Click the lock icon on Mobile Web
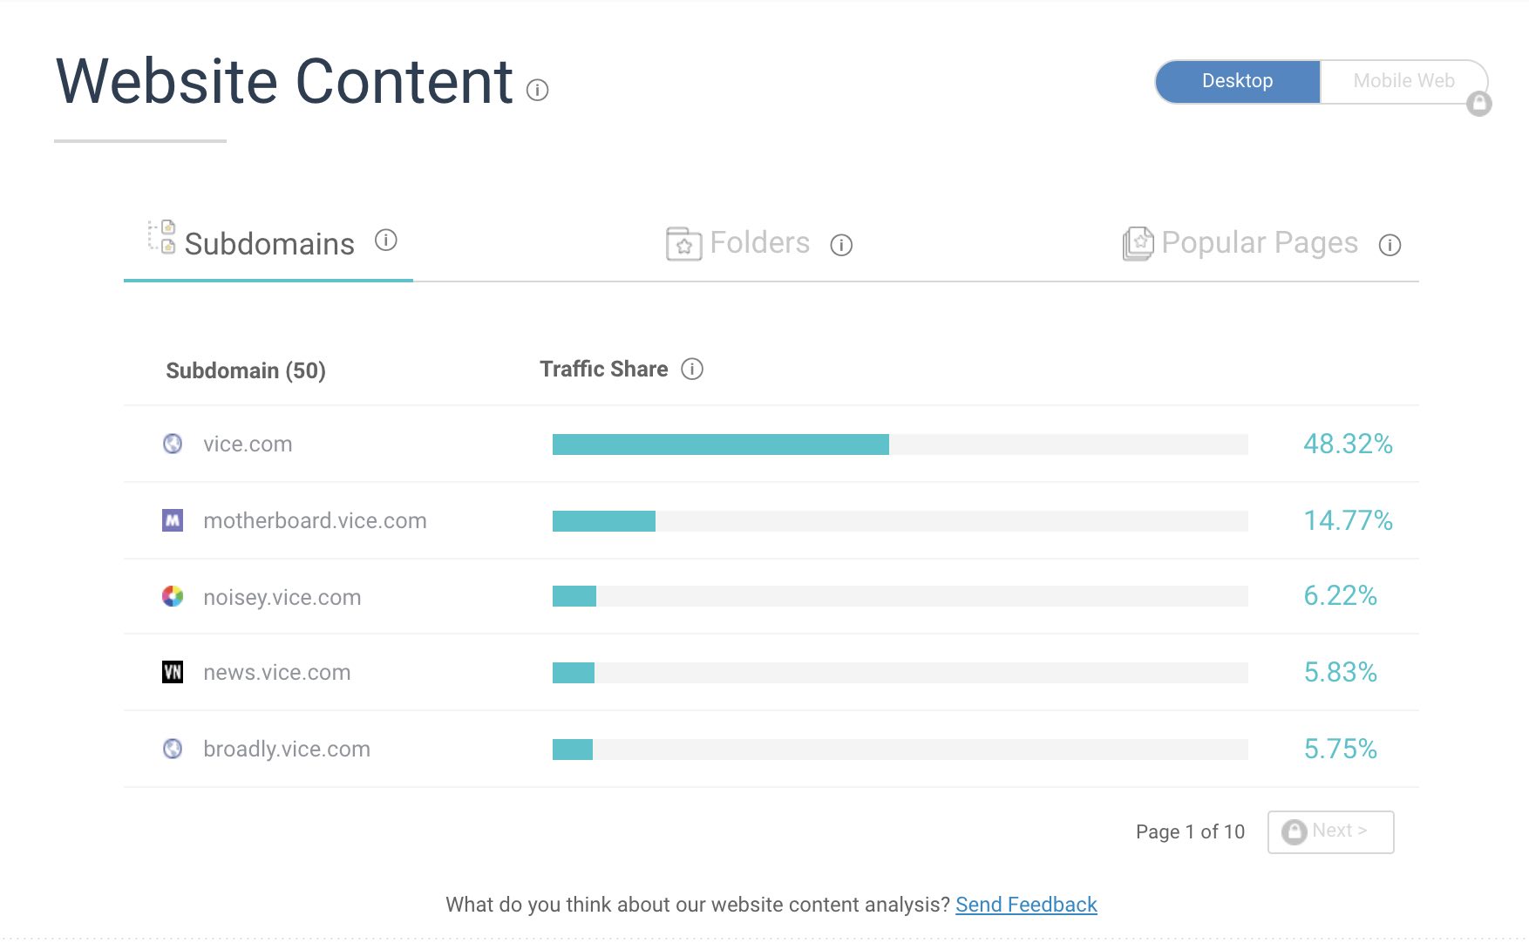 click(x=1478, y=104)
